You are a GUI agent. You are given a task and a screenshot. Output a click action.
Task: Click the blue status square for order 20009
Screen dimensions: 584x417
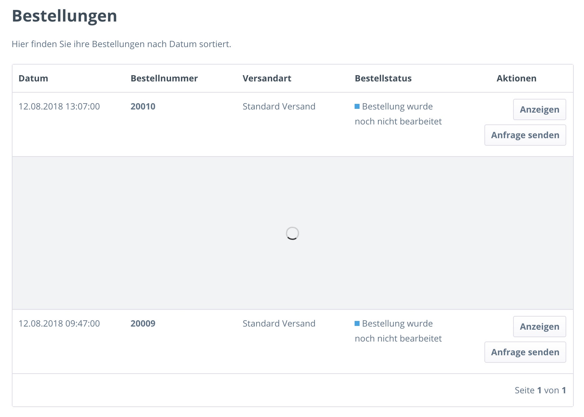(x=357, y=323)
